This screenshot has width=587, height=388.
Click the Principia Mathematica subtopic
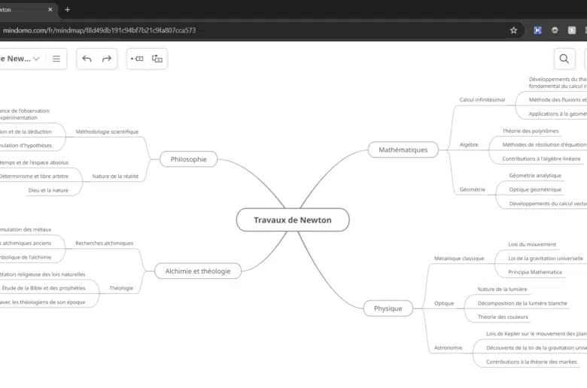click(x=534, y=272)
